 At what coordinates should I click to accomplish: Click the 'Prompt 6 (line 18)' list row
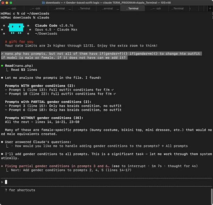click(x=63, y=110)
